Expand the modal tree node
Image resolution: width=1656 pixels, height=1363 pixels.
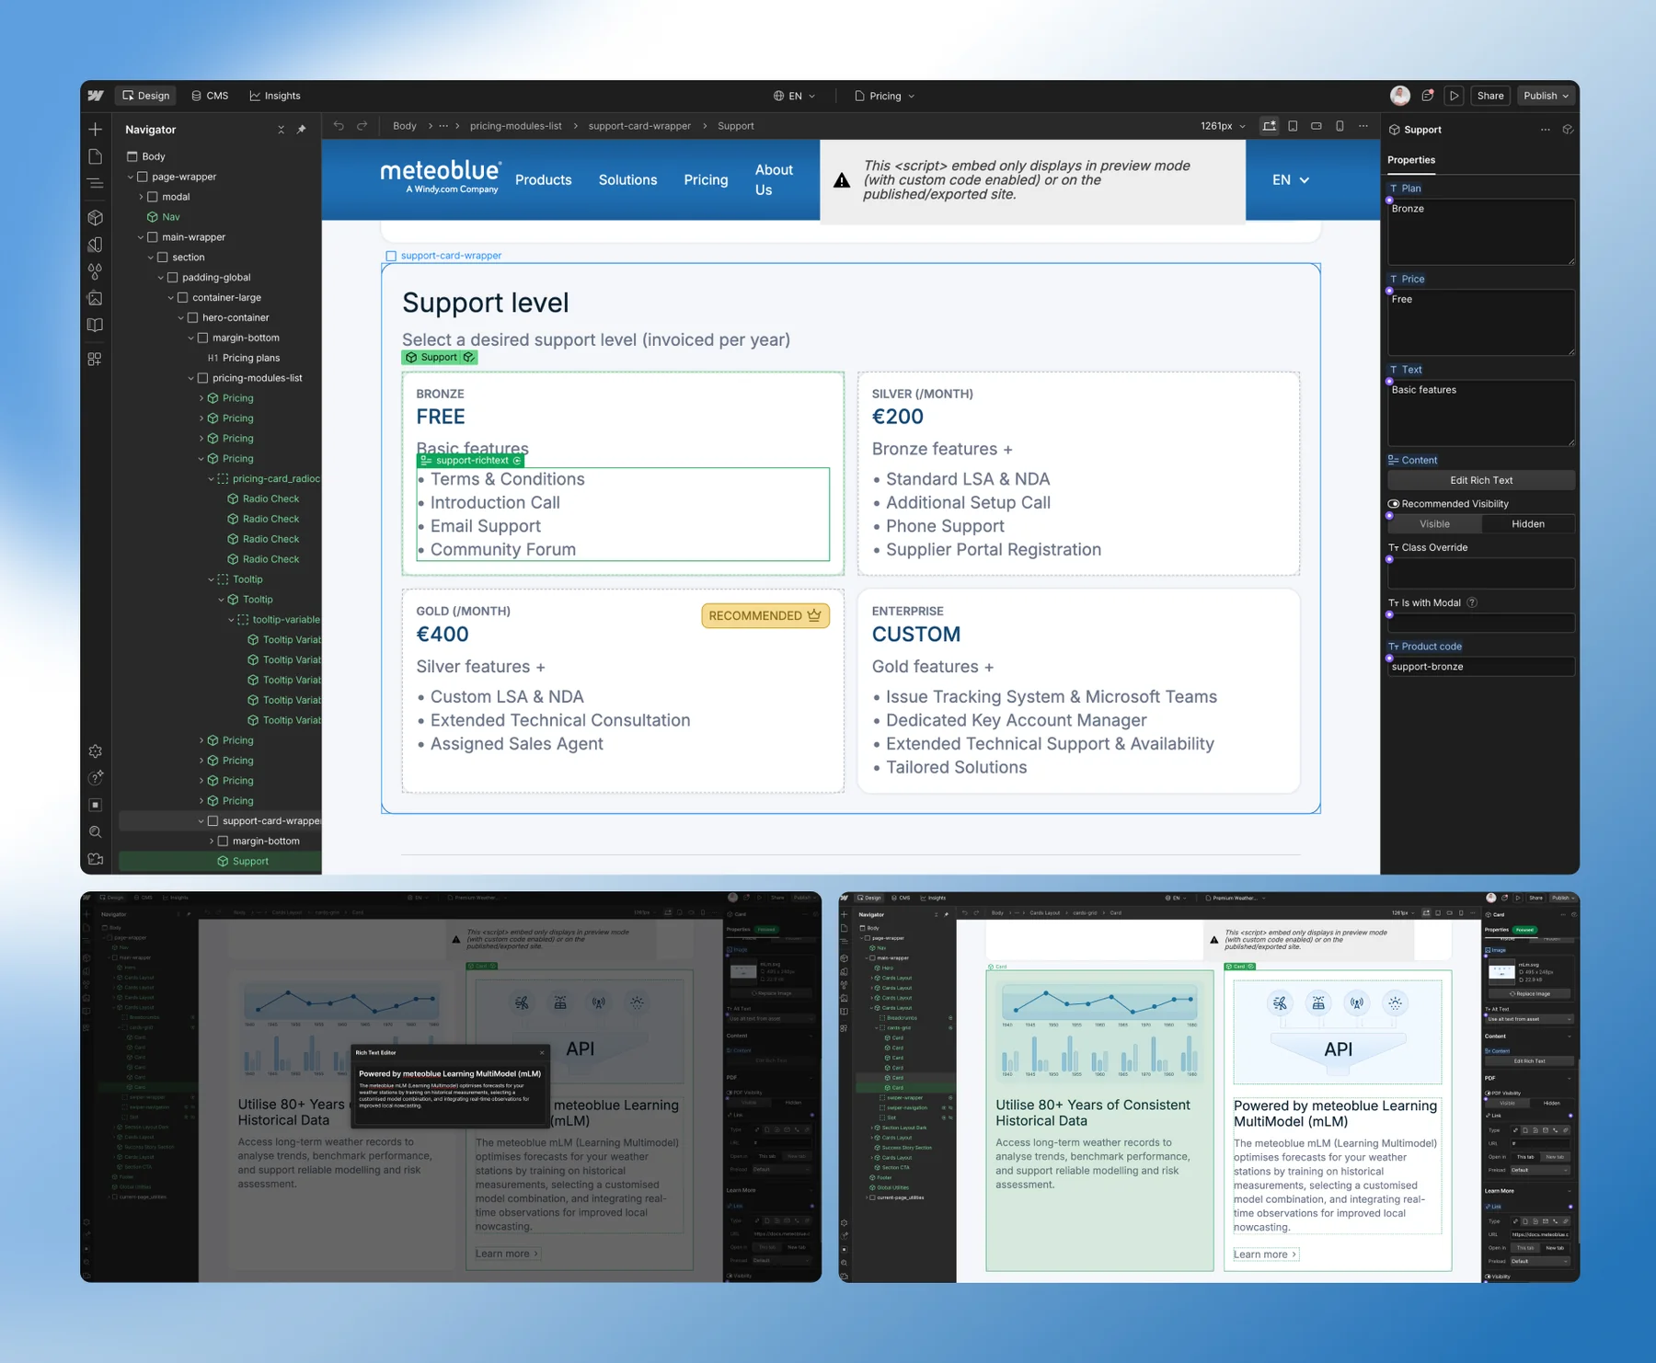(x=141, y=197)
